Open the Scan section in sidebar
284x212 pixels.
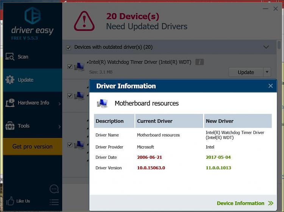33,57
